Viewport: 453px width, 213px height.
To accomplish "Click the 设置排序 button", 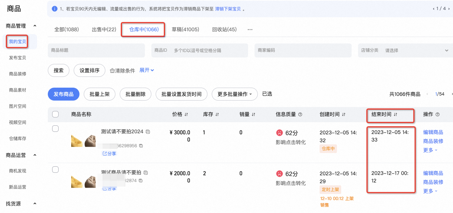I will 90,70.
